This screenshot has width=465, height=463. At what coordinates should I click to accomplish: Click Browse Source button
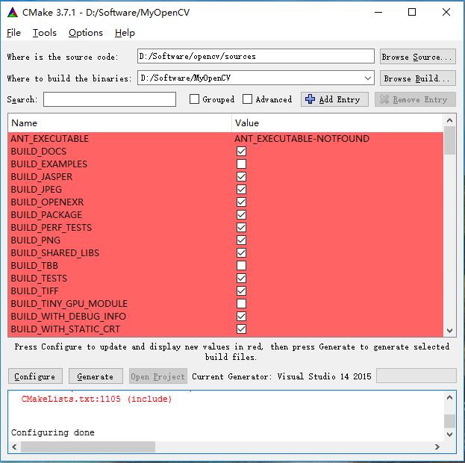coord(417,57)
